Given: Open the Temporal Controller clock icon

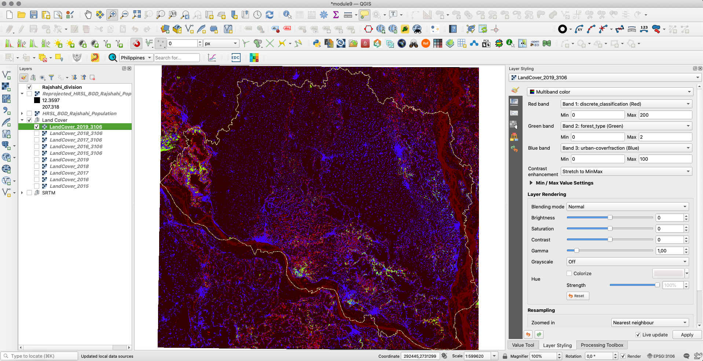Looking at the screenshot, I should (257, 15).
